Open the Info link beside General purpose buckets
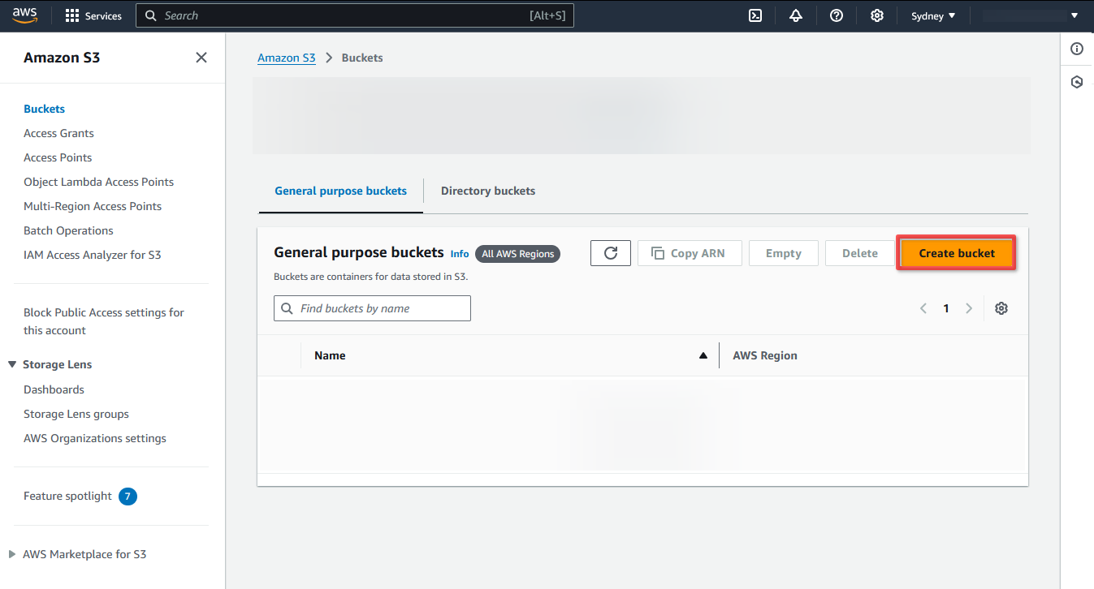Viewport: 1094px width, 589px height. [x=460, y=254]
